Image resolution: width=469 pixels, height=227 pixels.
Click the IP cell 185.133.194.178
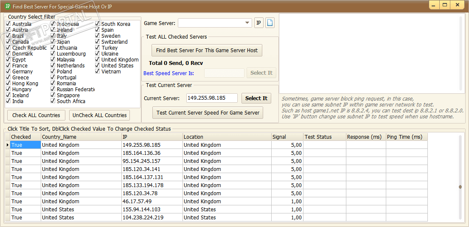tap(152, 185)
